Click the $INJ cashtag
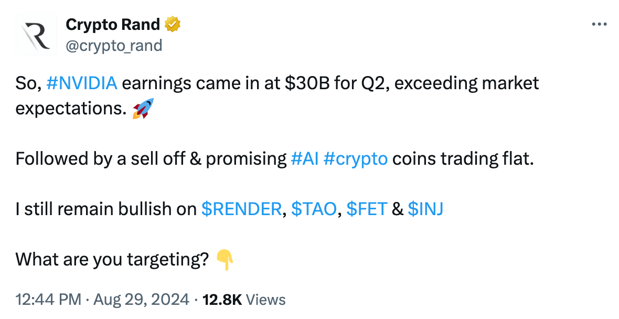The image size is (619, 319). point(426,209)
